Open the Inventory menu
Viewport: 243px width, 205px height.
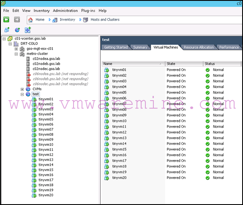[42, 11]
